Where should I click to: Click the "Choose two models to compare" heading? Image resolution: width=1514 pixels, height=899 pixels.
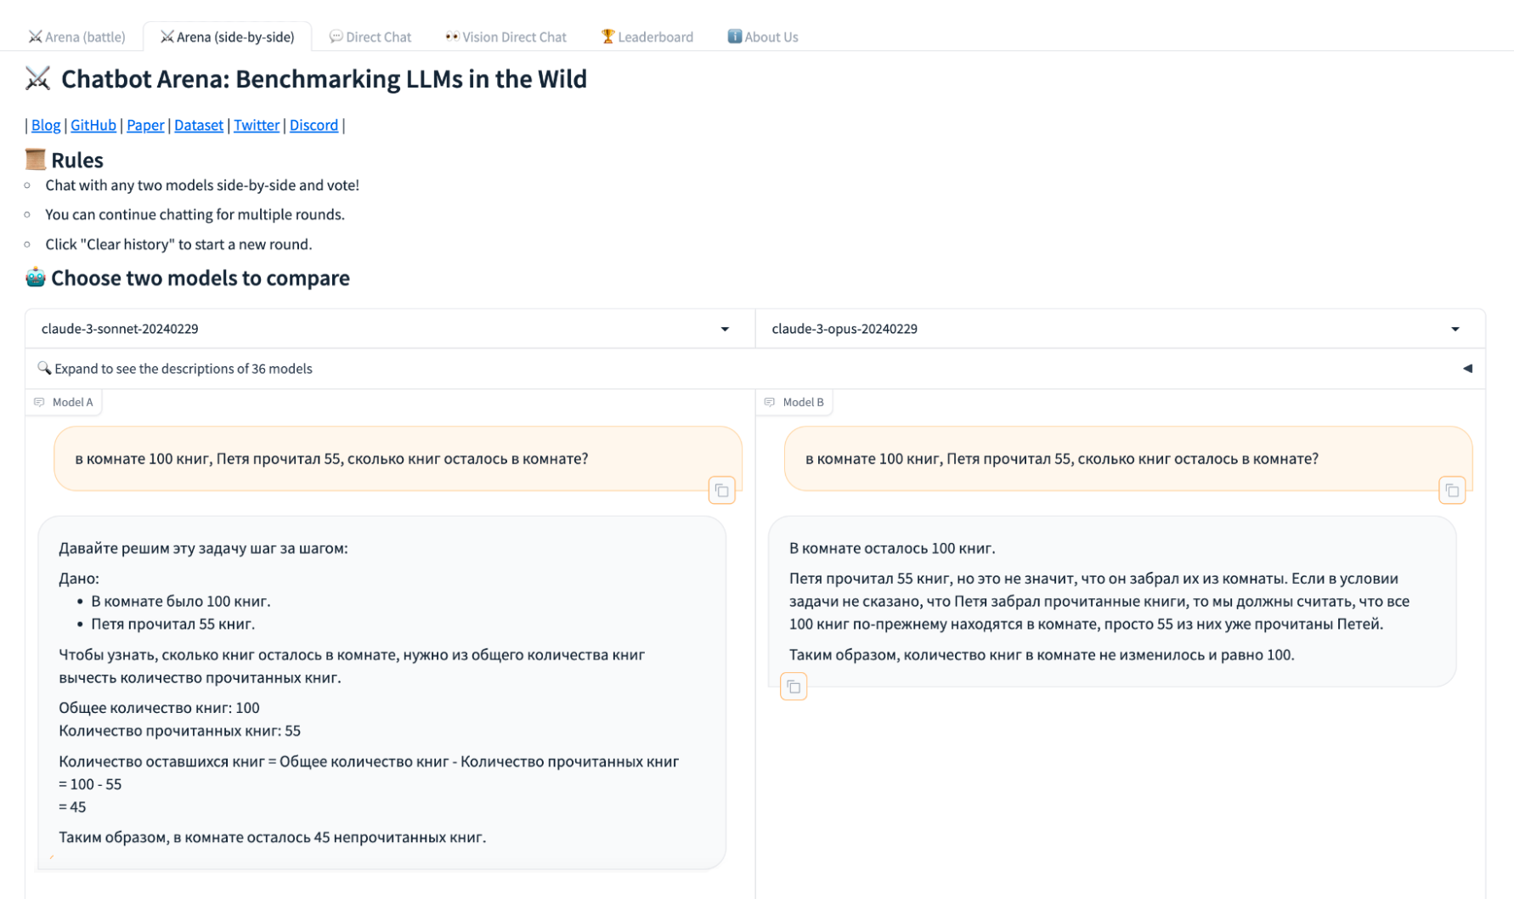tap(201, 278)
